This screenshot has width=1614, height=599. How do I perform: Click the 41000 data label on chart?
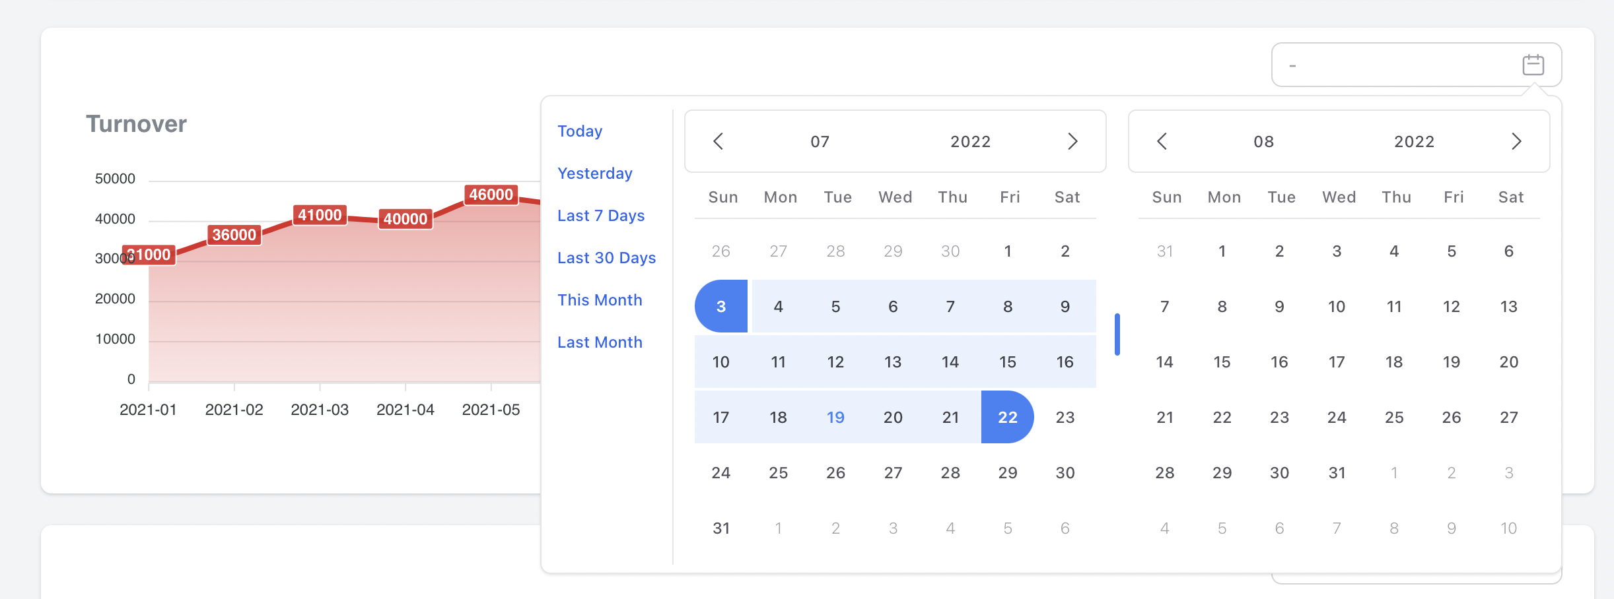click(x=320, y=215)
